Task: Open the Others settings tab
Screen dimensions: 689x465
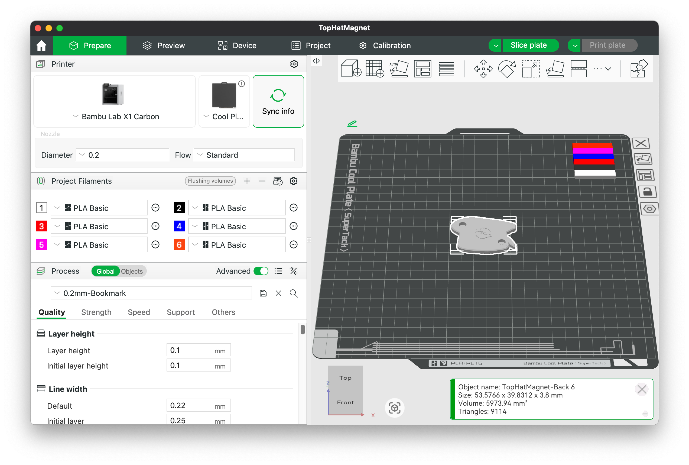Action: tap(223, 312)
